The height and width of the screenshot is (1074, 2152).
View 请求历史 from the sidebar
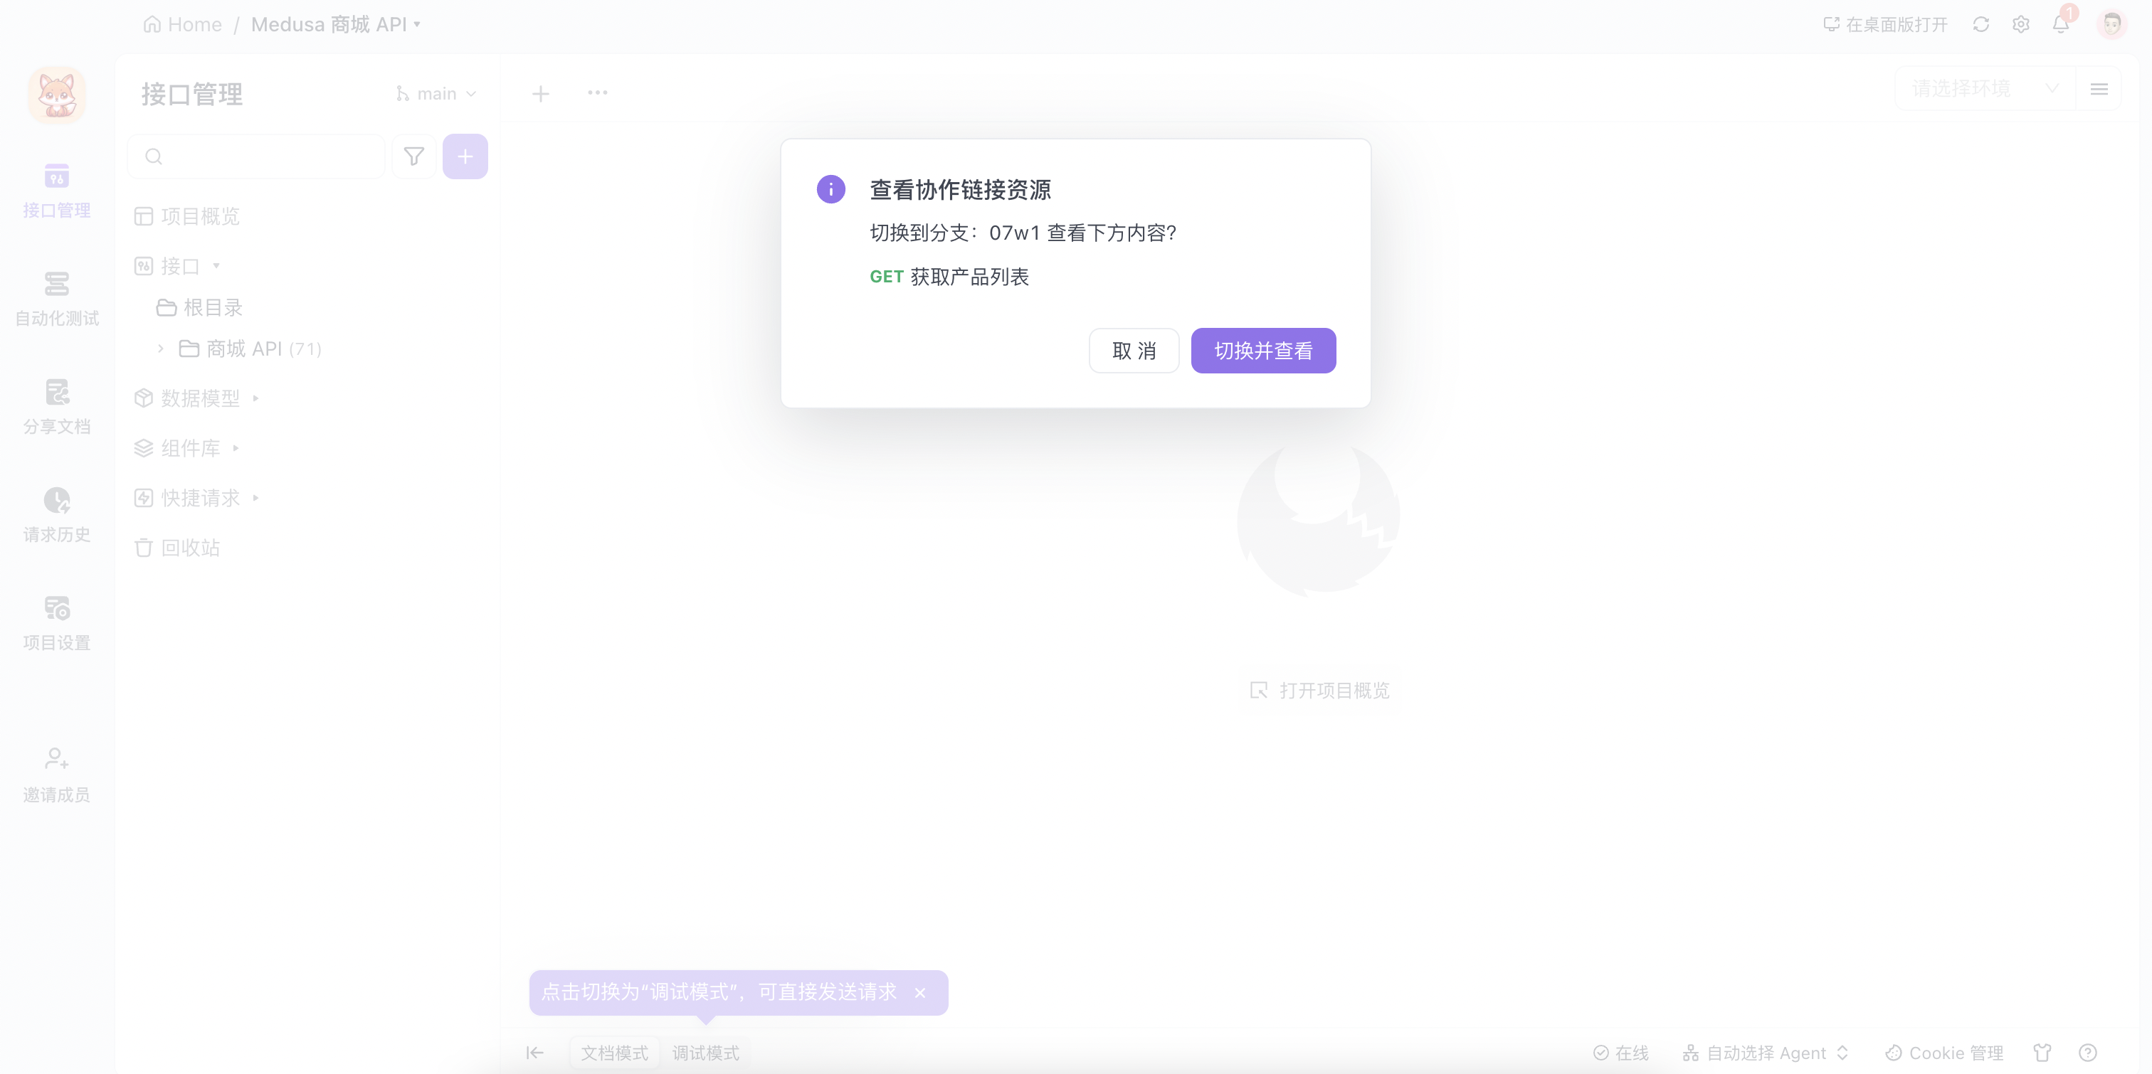[56, 515]
